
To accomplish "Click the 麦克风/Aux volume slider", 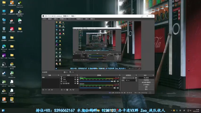I will click(x=96, y=81).
